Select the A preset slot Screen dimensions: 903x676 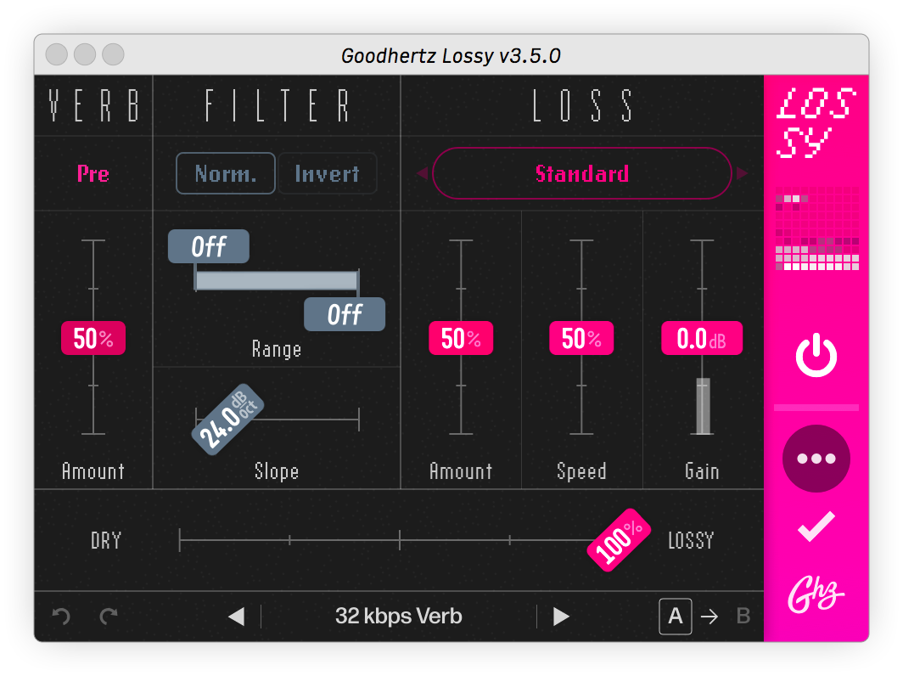[676, 617]
